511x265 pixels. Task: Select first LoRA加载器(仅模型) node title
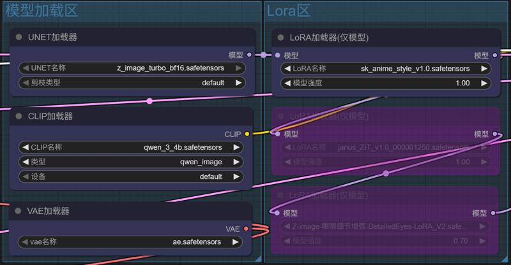[x=329, y=38]
